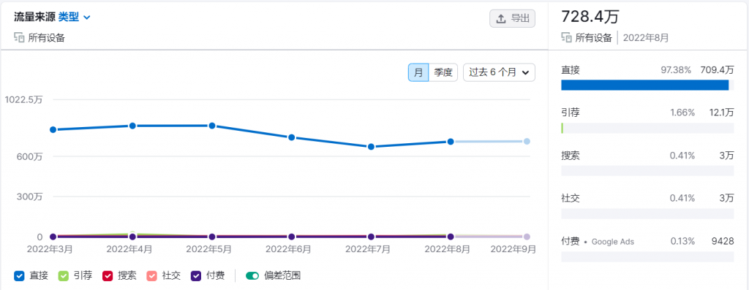The height and width of the screenshot is (290, 749).
Task: Click the 付费 Google Ads progress bar
Action: 647,256
